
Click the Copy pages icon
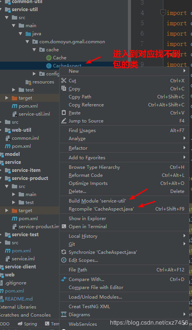[64, 88]
